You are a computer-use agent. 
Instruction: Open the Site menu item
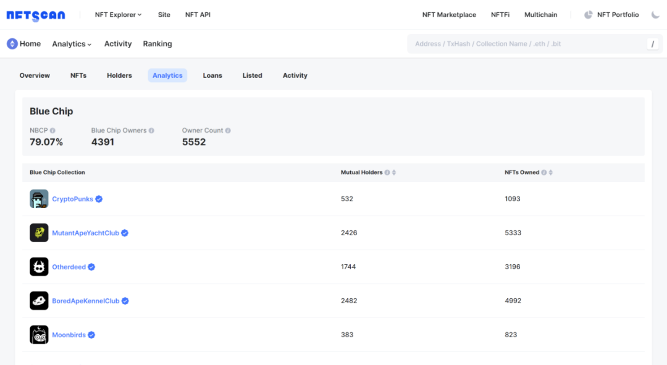[x=164, y=15]
